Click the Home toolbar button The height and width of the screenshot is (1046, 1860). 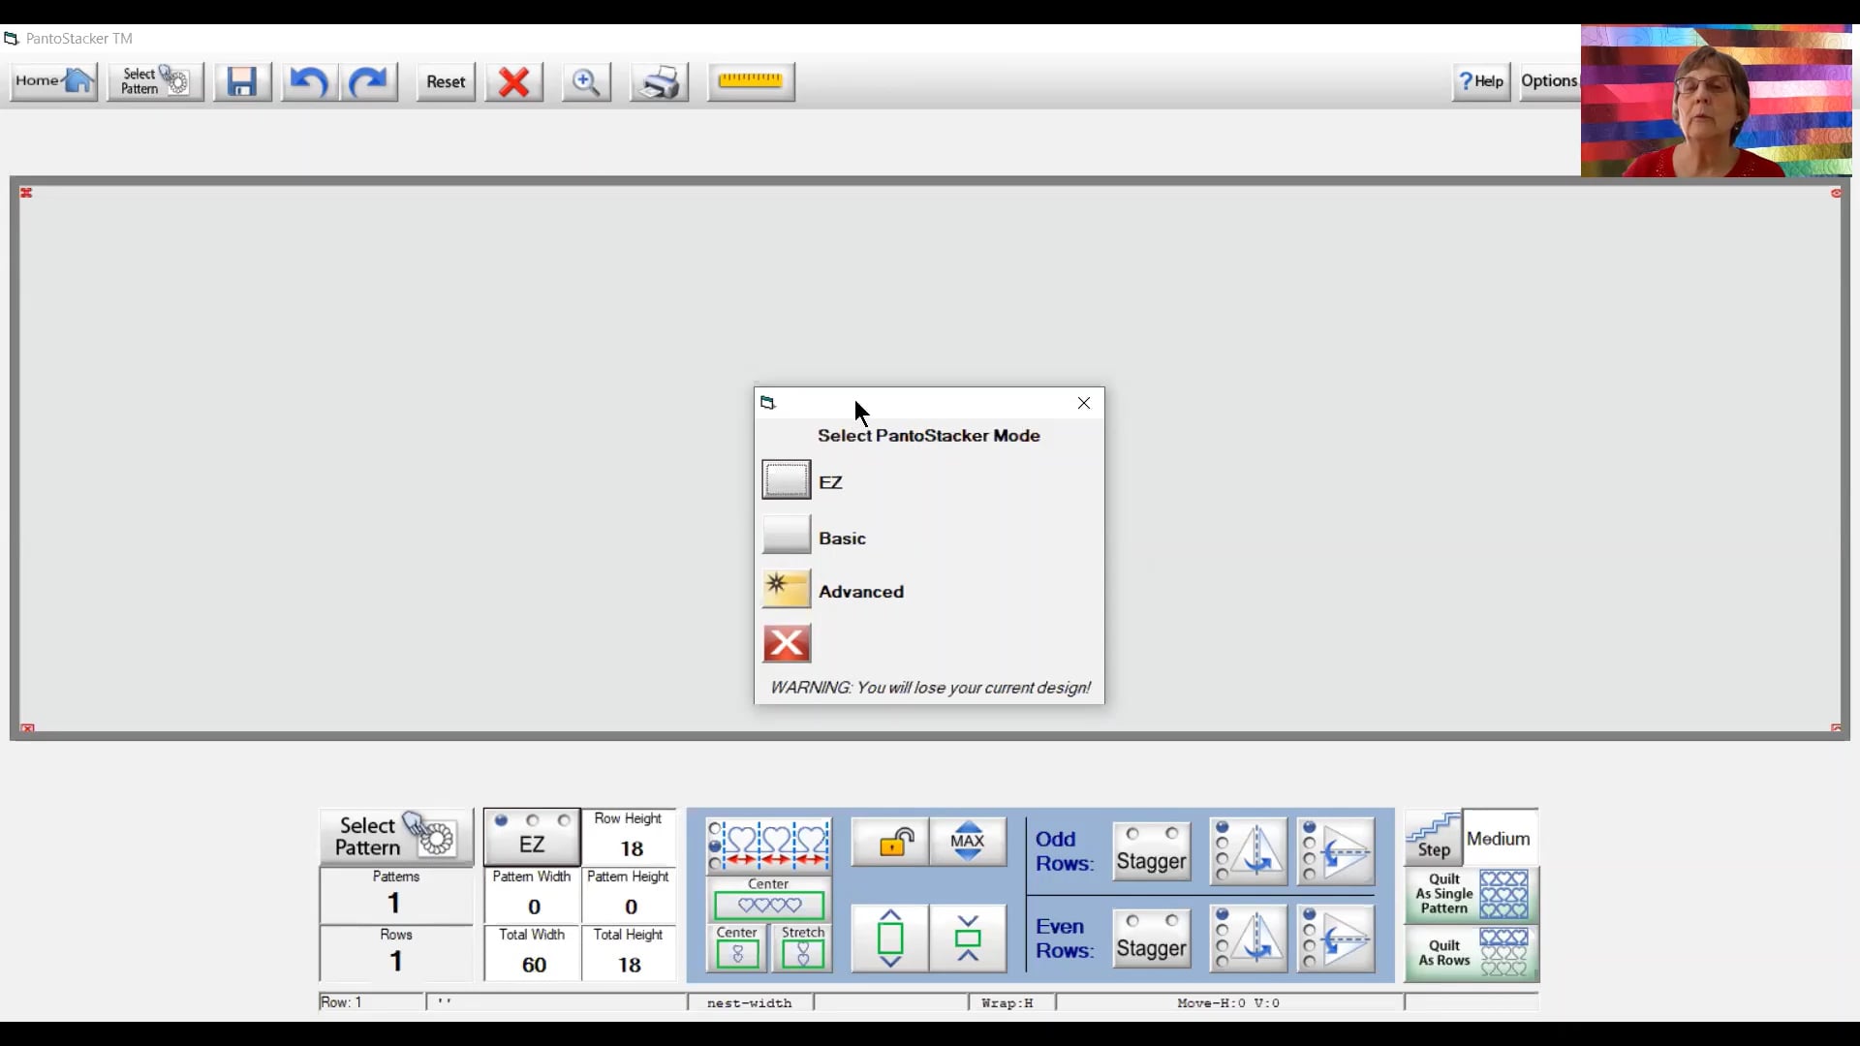tap(54, 81)
